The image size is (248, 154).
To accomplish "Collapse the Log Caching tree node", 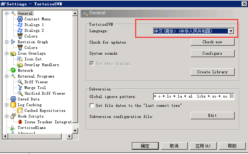I will (x=7, y=105).
